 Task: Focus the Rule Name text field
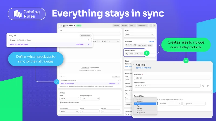click(x=172, y=78)
